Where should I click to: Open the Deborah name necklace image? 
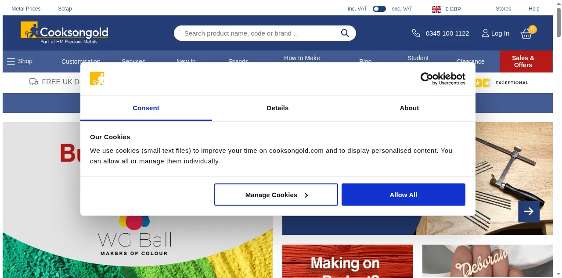pos(487,261)
